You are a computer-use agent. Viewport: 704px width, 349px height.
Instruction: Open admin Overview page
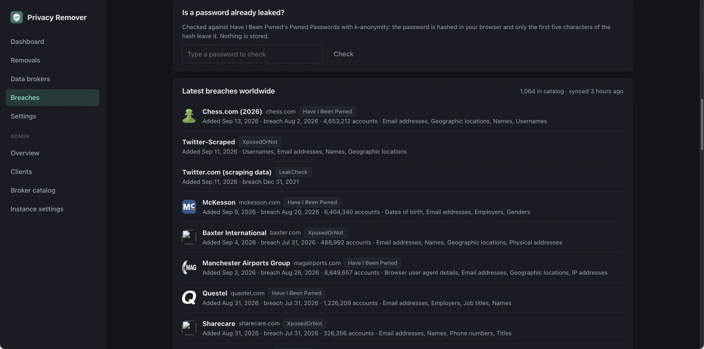tap(52, 153)
